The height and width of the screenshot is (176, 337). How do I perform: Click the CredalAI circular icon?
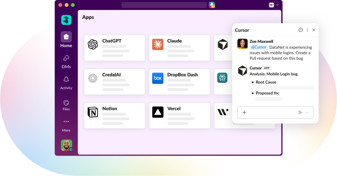(92, 78)
